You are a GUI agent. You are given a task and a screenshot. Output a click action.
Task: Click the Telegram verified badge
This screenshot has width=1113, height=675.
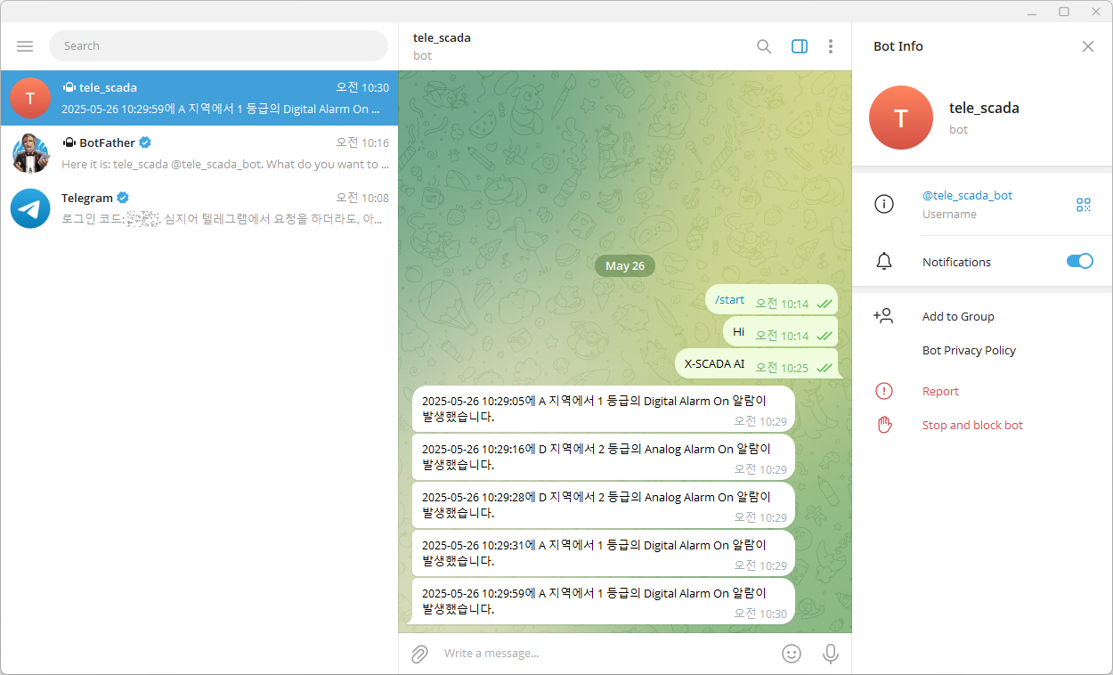tap(123, 198)
